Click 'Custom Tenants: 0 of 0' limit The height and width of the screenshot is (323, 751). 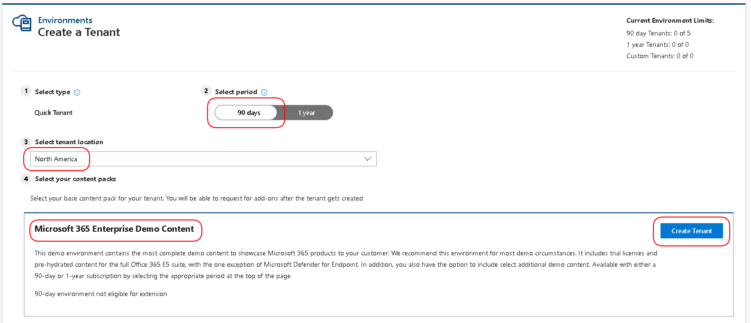(x=660, y=56)
